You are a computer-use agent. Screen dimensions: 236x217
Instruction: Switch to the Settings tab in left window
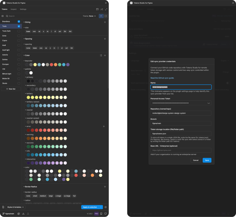23,9
